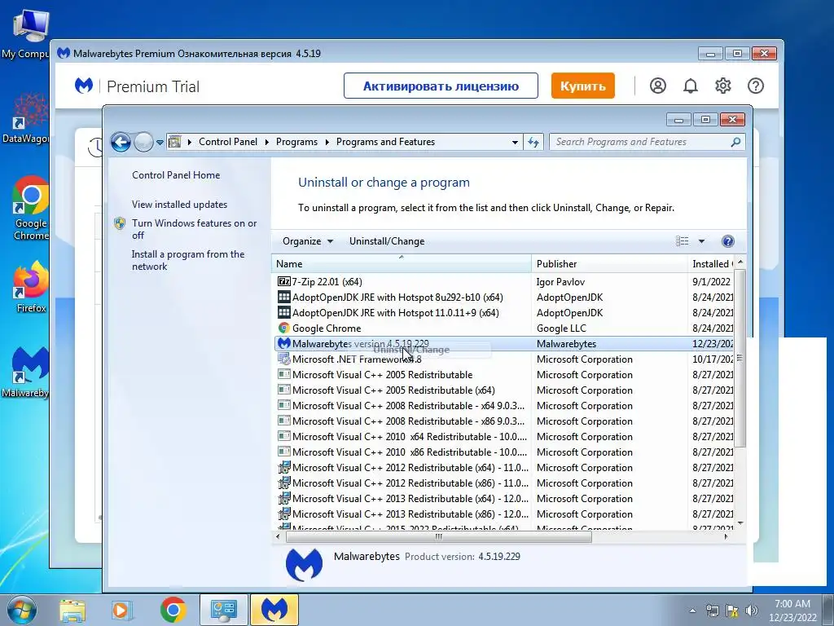Click right arrow of horizontal scrollbar
This screenshot has width=834, height=626.
pyautogui.click(x=726, y=536)
